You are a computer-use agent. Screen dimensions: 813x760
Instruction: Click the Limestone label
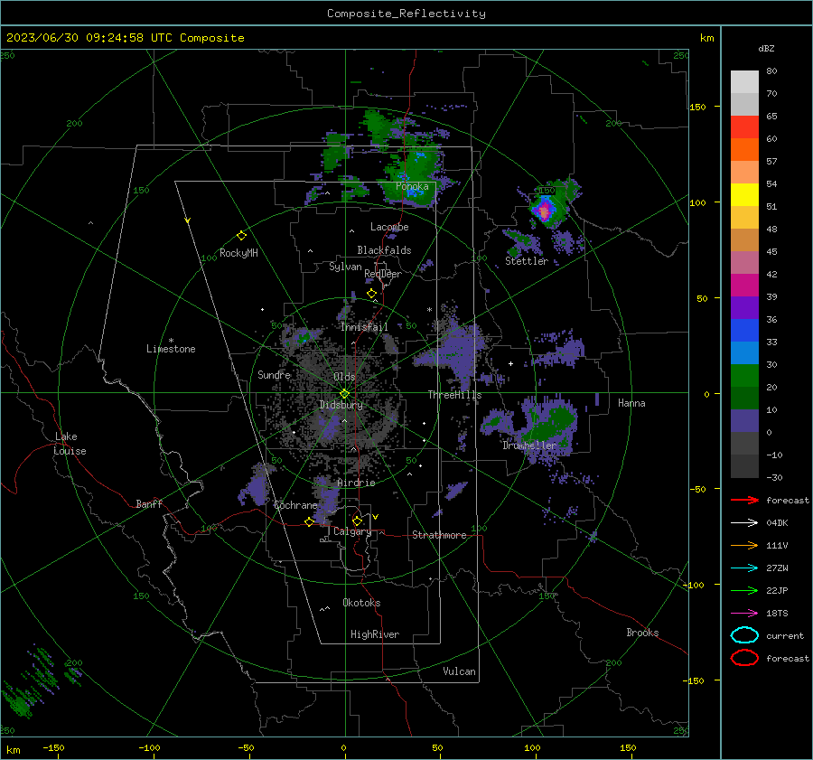coord(171,349)
